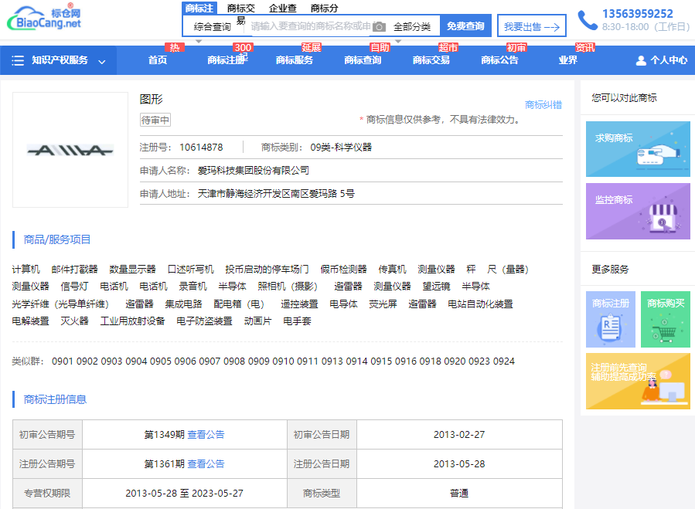Screen dimensions: 695x509
Task: Focus the trademark name search input
Action: [x=310, y=26]
